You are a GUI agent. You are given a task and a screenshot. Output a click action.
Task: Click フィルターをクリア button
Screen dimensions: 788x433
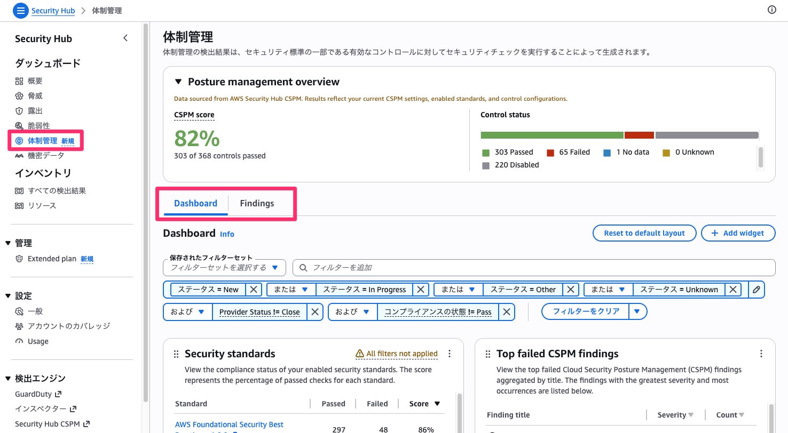(x=586, y=311)
